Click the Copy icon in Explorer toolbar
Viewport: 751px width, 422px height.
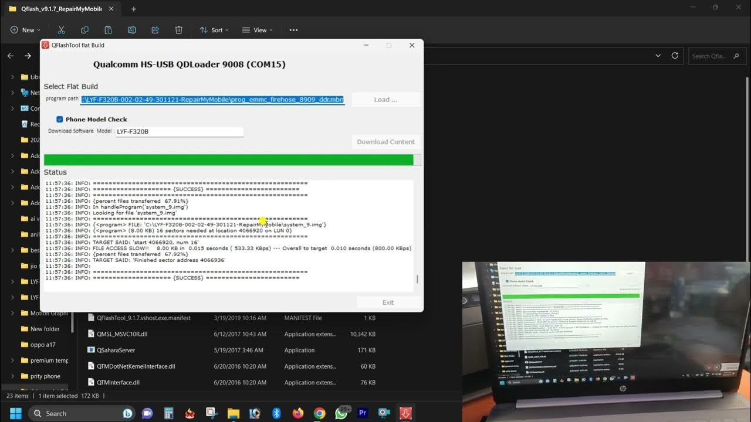(x=84, y=30)
